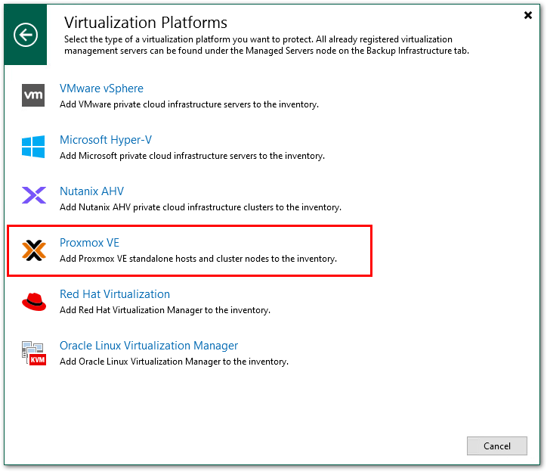Click 'Add Microsoft private cloud infrastructure' description
The image size is (547, 472).
point(192,156)
